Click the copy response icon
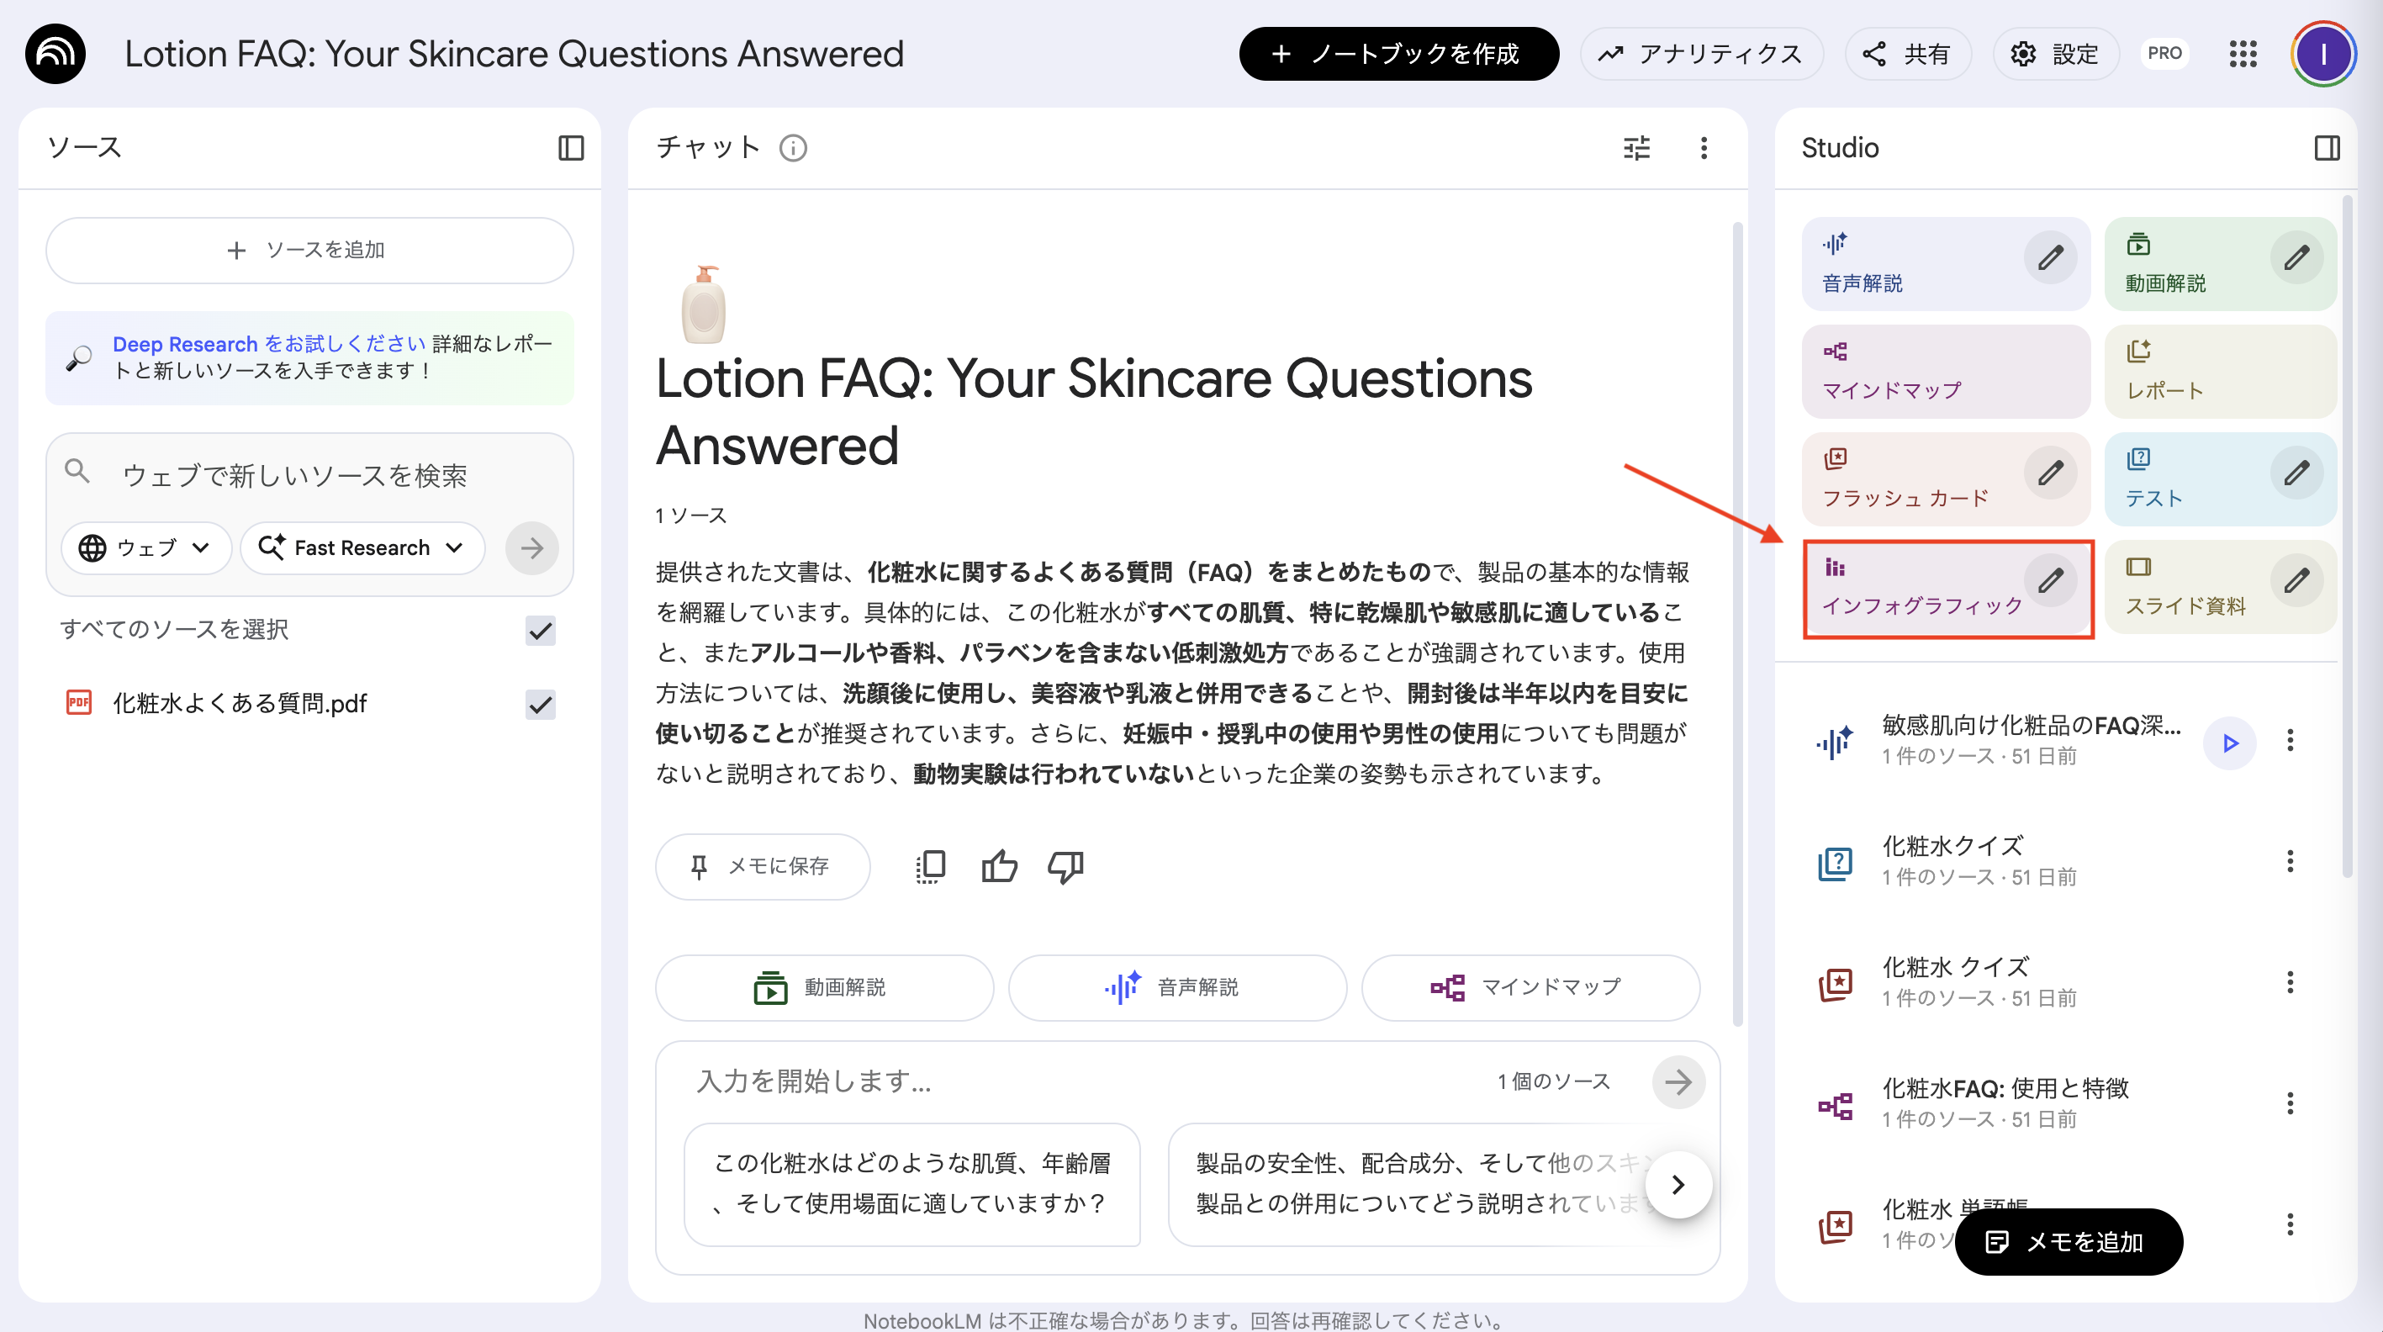This screenshot has width=2383, height=1332. point(930,867)
